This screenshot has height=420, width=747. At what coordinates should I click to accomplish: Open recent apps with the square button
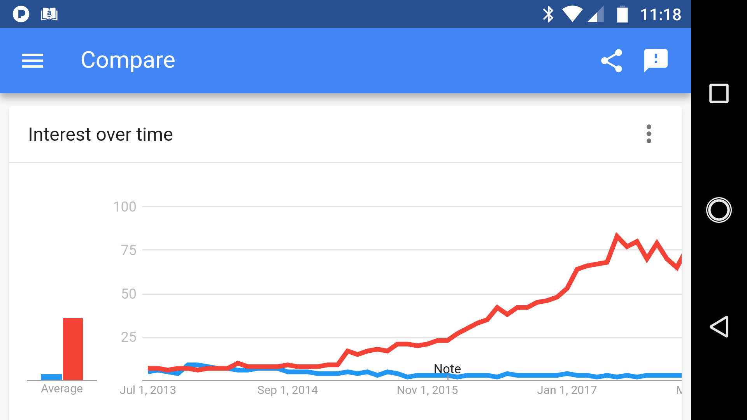click(x=719, y=93)
